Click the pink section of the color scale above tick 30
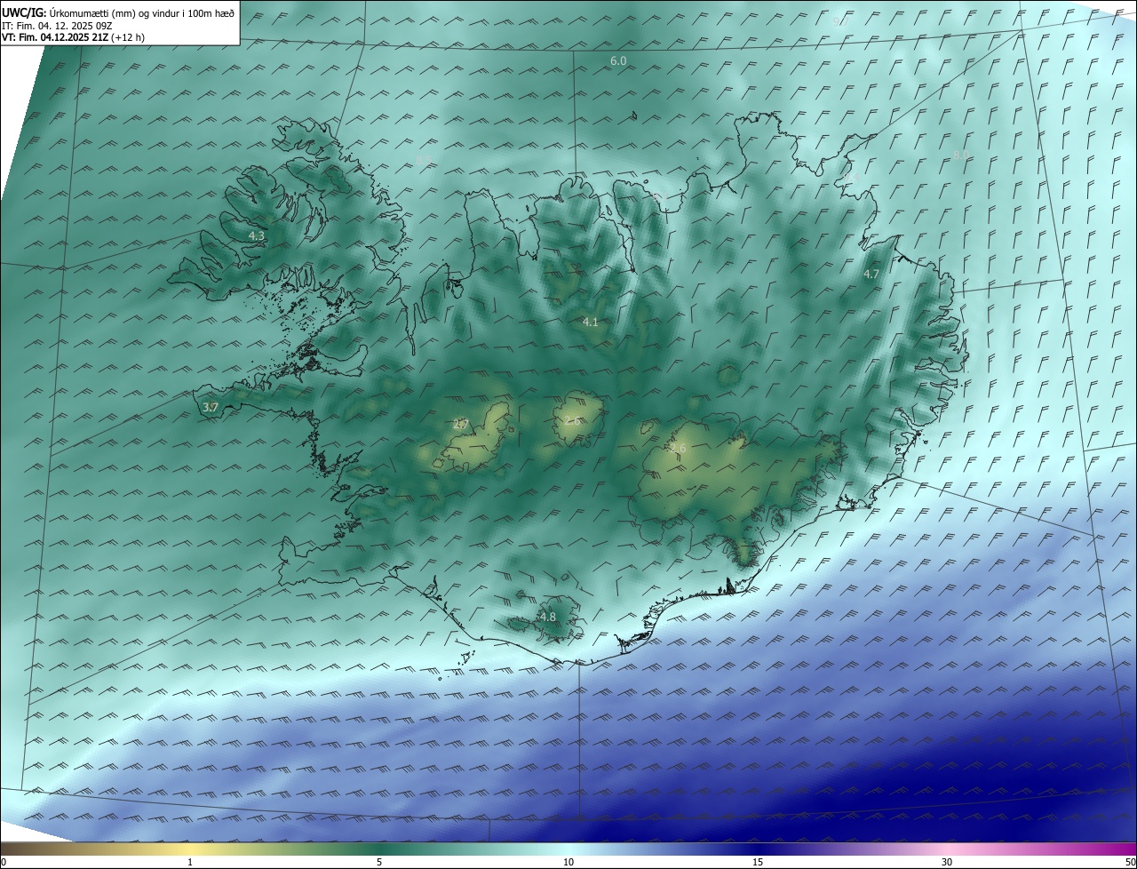The width and height of the screenshot is (1137, 869). (947, 849)
